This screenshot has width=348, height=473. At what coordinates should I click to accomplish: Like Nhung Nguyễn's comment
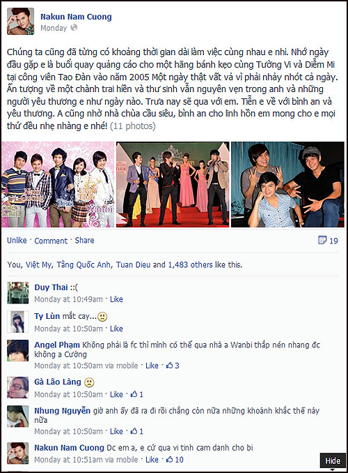pos(116,431)
